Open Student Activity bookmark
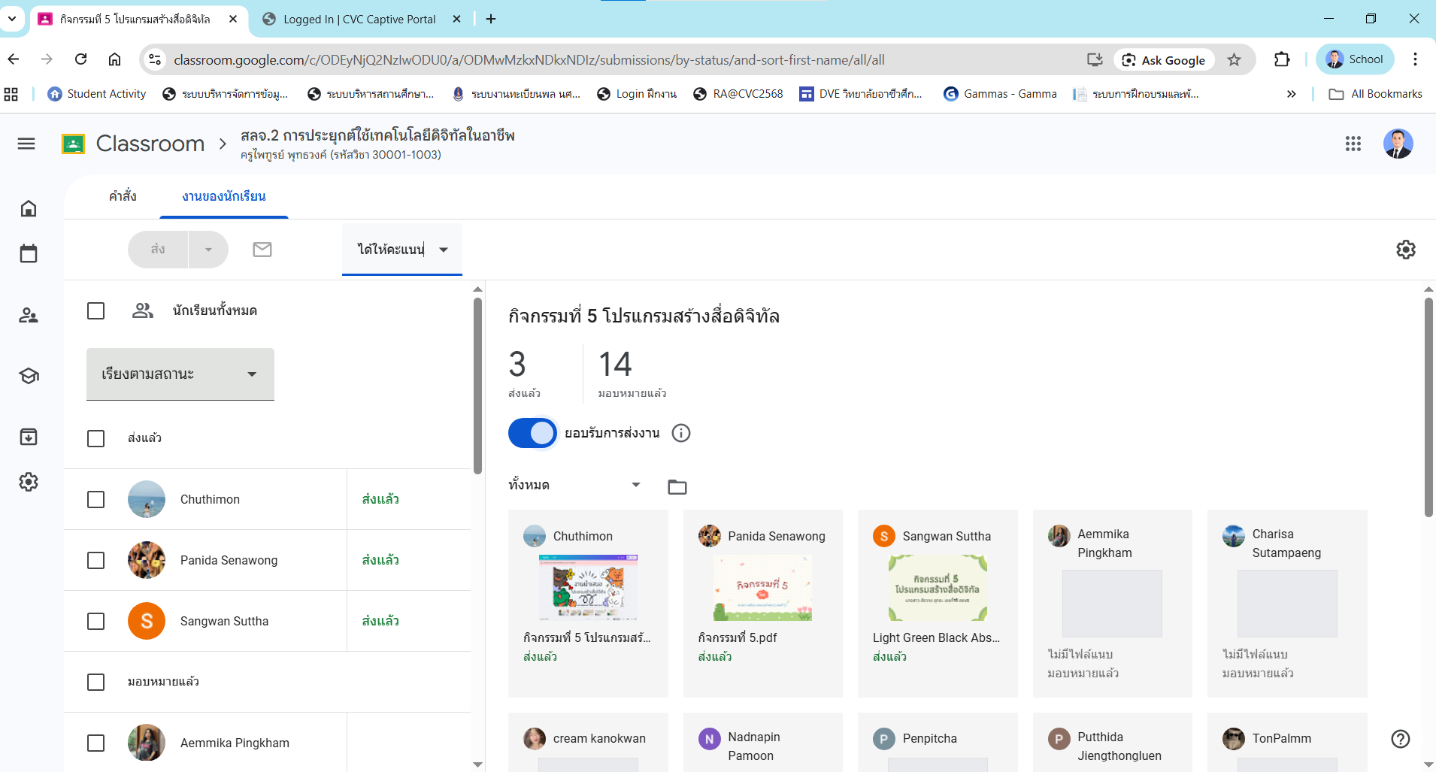The width and height of the screenshot is (1436, 772). 97,94
